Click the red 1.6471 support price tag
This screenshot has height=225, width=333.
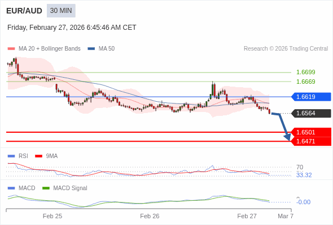tap(312, 141)
